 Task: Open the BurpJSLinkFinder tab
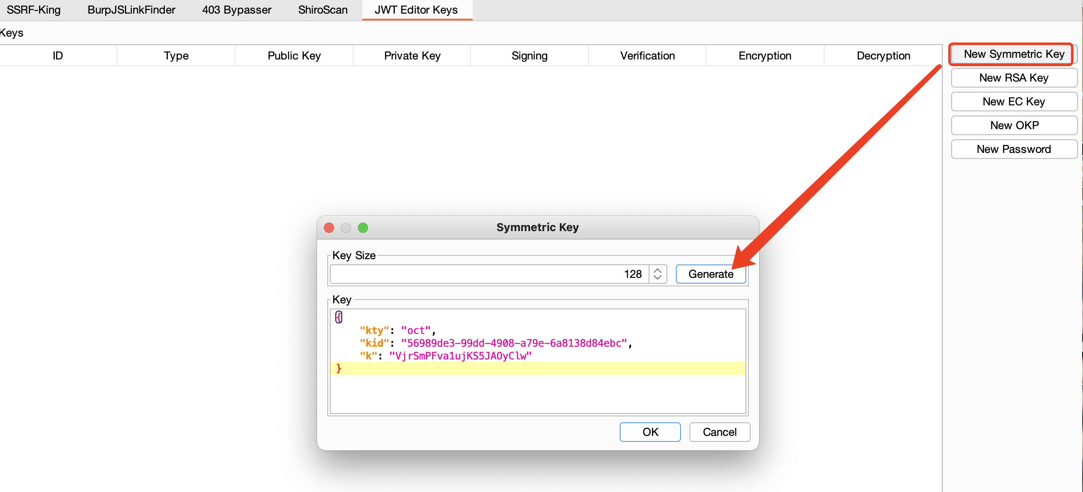click(x=131, y=10)
